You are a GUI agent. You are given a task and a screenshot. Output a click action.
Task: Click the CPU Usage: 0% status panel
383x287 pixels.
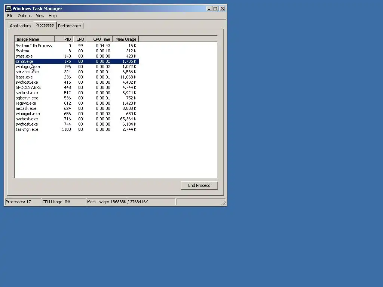coord(64,202)
